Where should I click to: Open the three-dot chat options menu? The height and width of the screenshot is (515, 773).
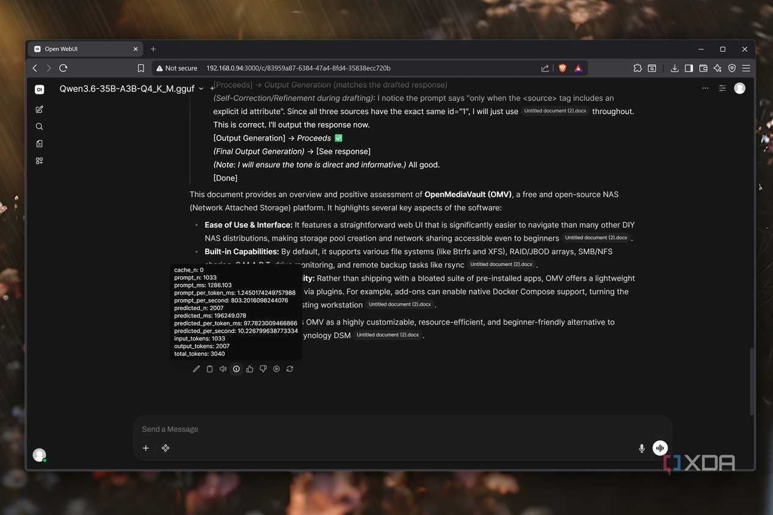pos(705,88)
